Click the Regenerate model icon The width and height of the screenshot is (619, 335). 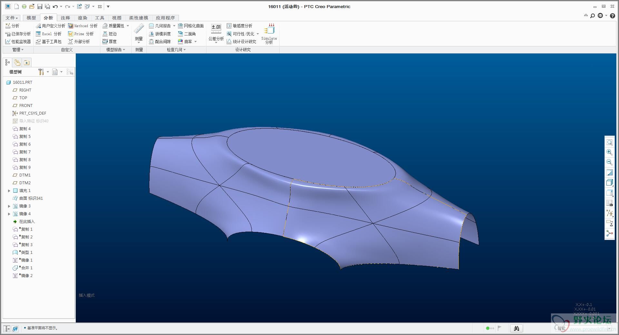tap(79, 6)
